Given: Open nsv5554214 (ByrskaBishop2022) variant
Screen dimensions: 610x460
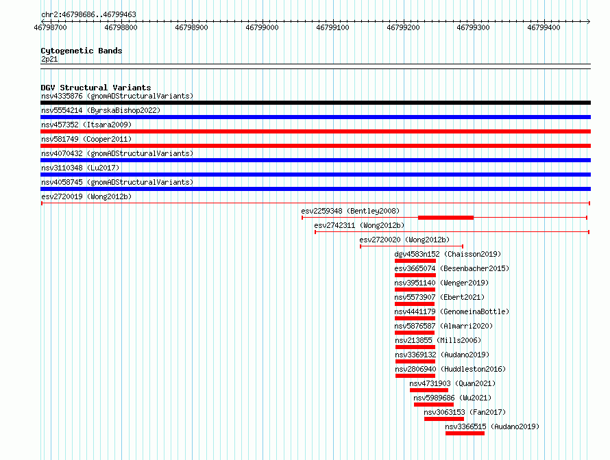Looking at the screenshot, I should click(x=101, y=110).
